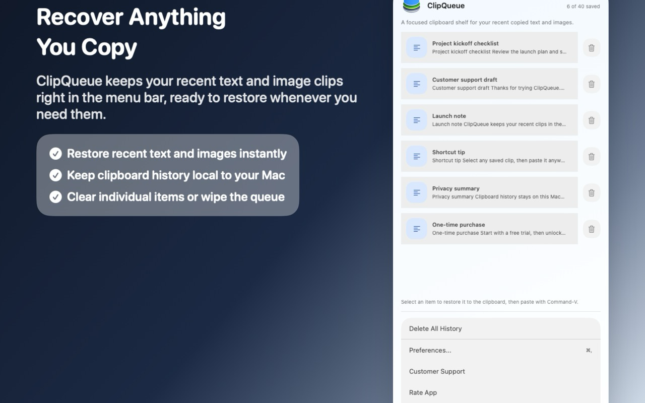Select Customer Support menu entry
Viewport: 645px width, 403px height.
pos(501,371)
